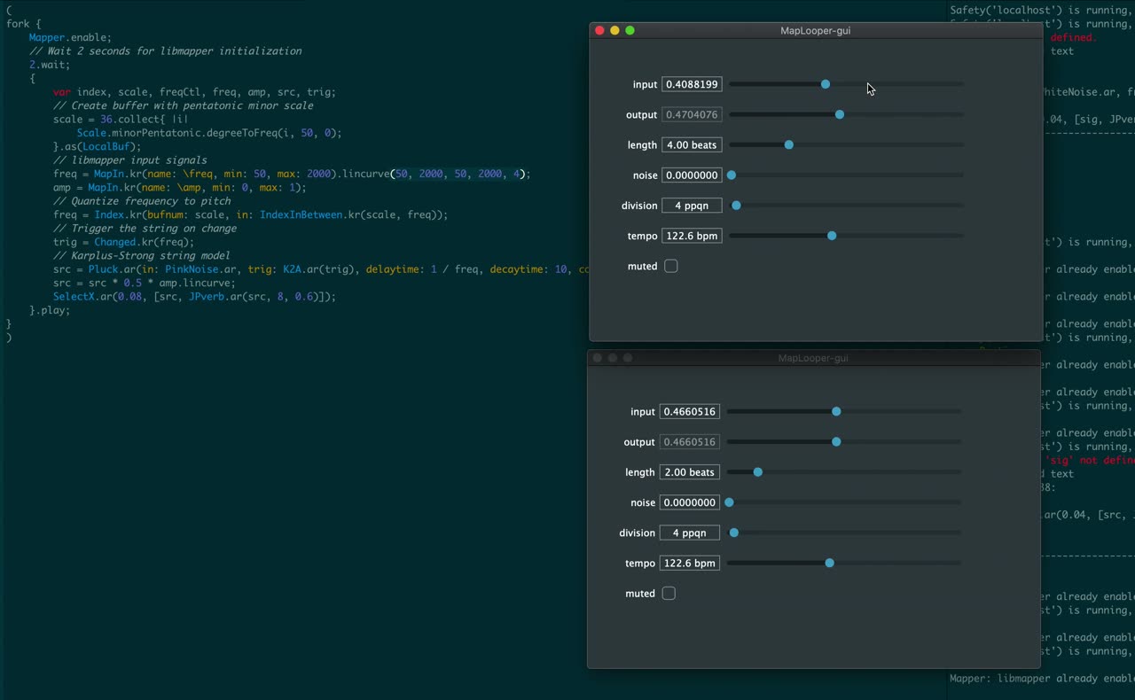Click the tempo slider knob in upper MapLooper window
The height and width of the screenshot is (700, 1135).
click(832, 236)
